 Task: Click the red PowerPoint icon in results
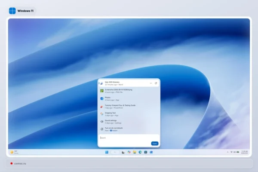pos(101,107)
